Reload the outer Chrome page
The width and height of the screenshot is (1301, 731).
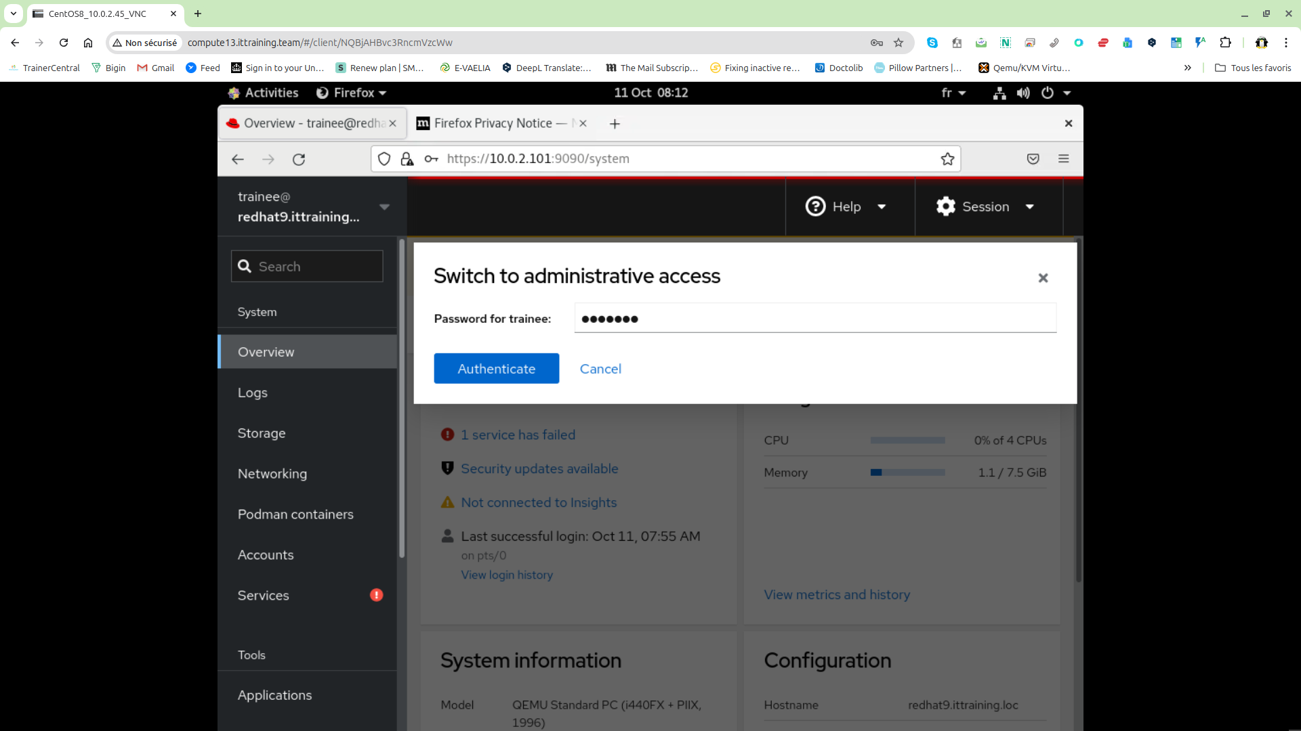click(64, 43)
